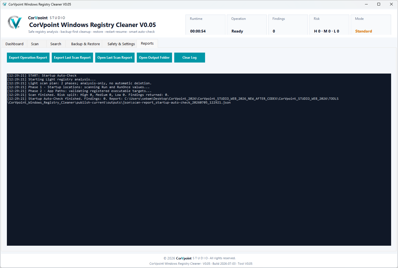
Task: Minimize the Registry Cleaner window
Action: click(366, 4)
